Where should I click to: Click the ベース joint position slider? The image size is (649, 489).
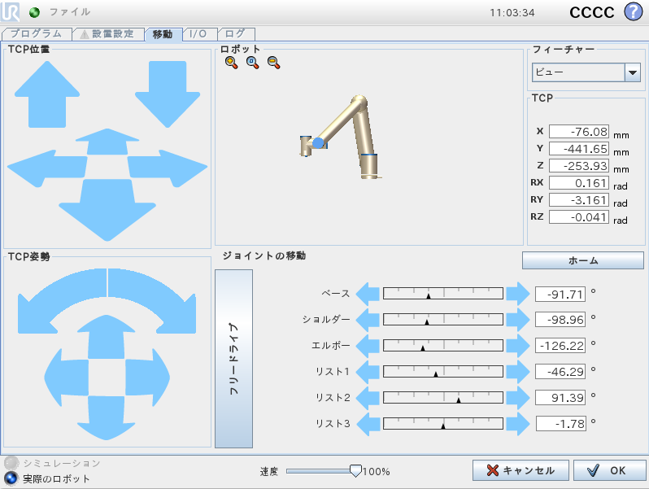[x=443, y=294]
